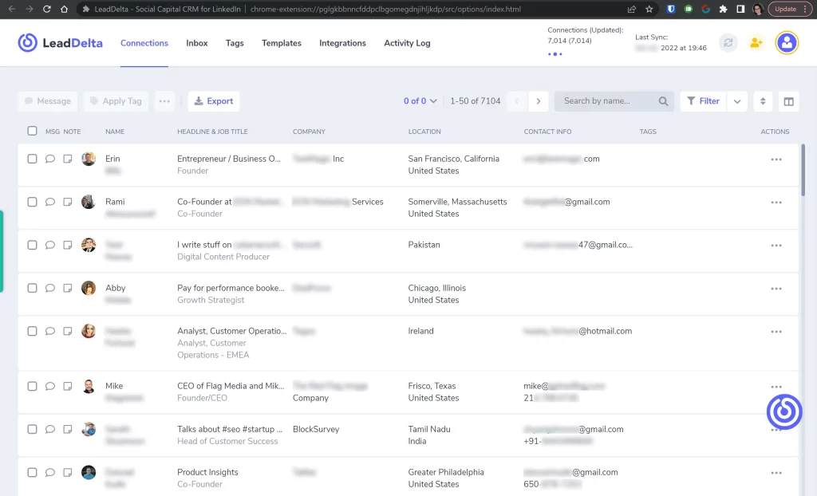This screenshot has height=496, width=817.
Task: Click the sync refresh icon
Action: click(x=728, y=43)
